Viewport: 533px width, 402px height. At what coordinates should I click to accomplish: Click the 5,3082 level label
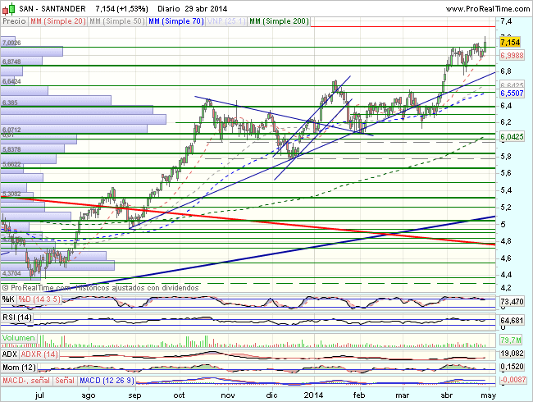coord(11,194)
